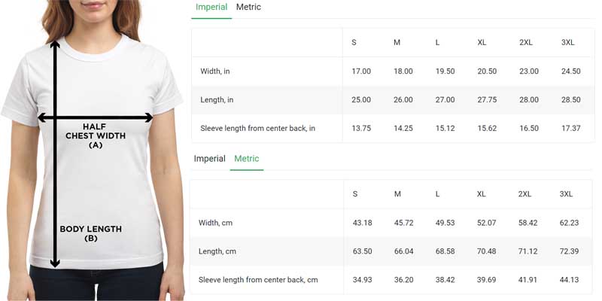Click the T-shirt model image
602x301 pixels.
[92, 150]
